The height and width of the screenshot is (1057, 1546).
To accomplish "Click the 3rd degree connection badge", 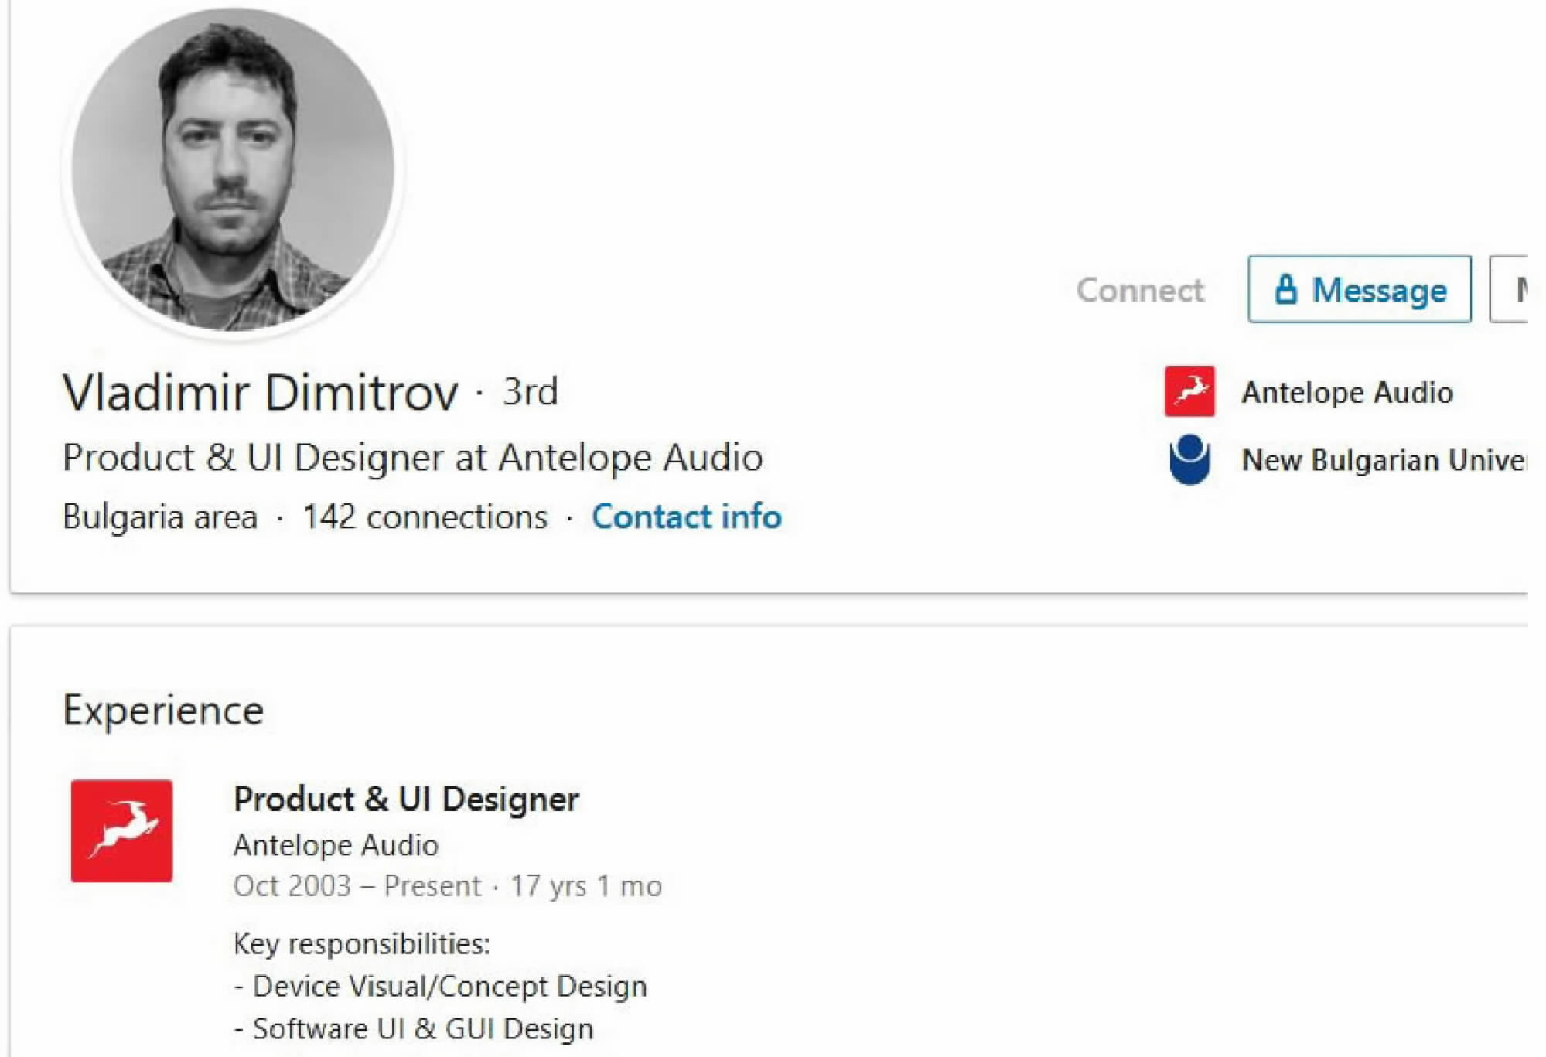I will coord(530,391).
